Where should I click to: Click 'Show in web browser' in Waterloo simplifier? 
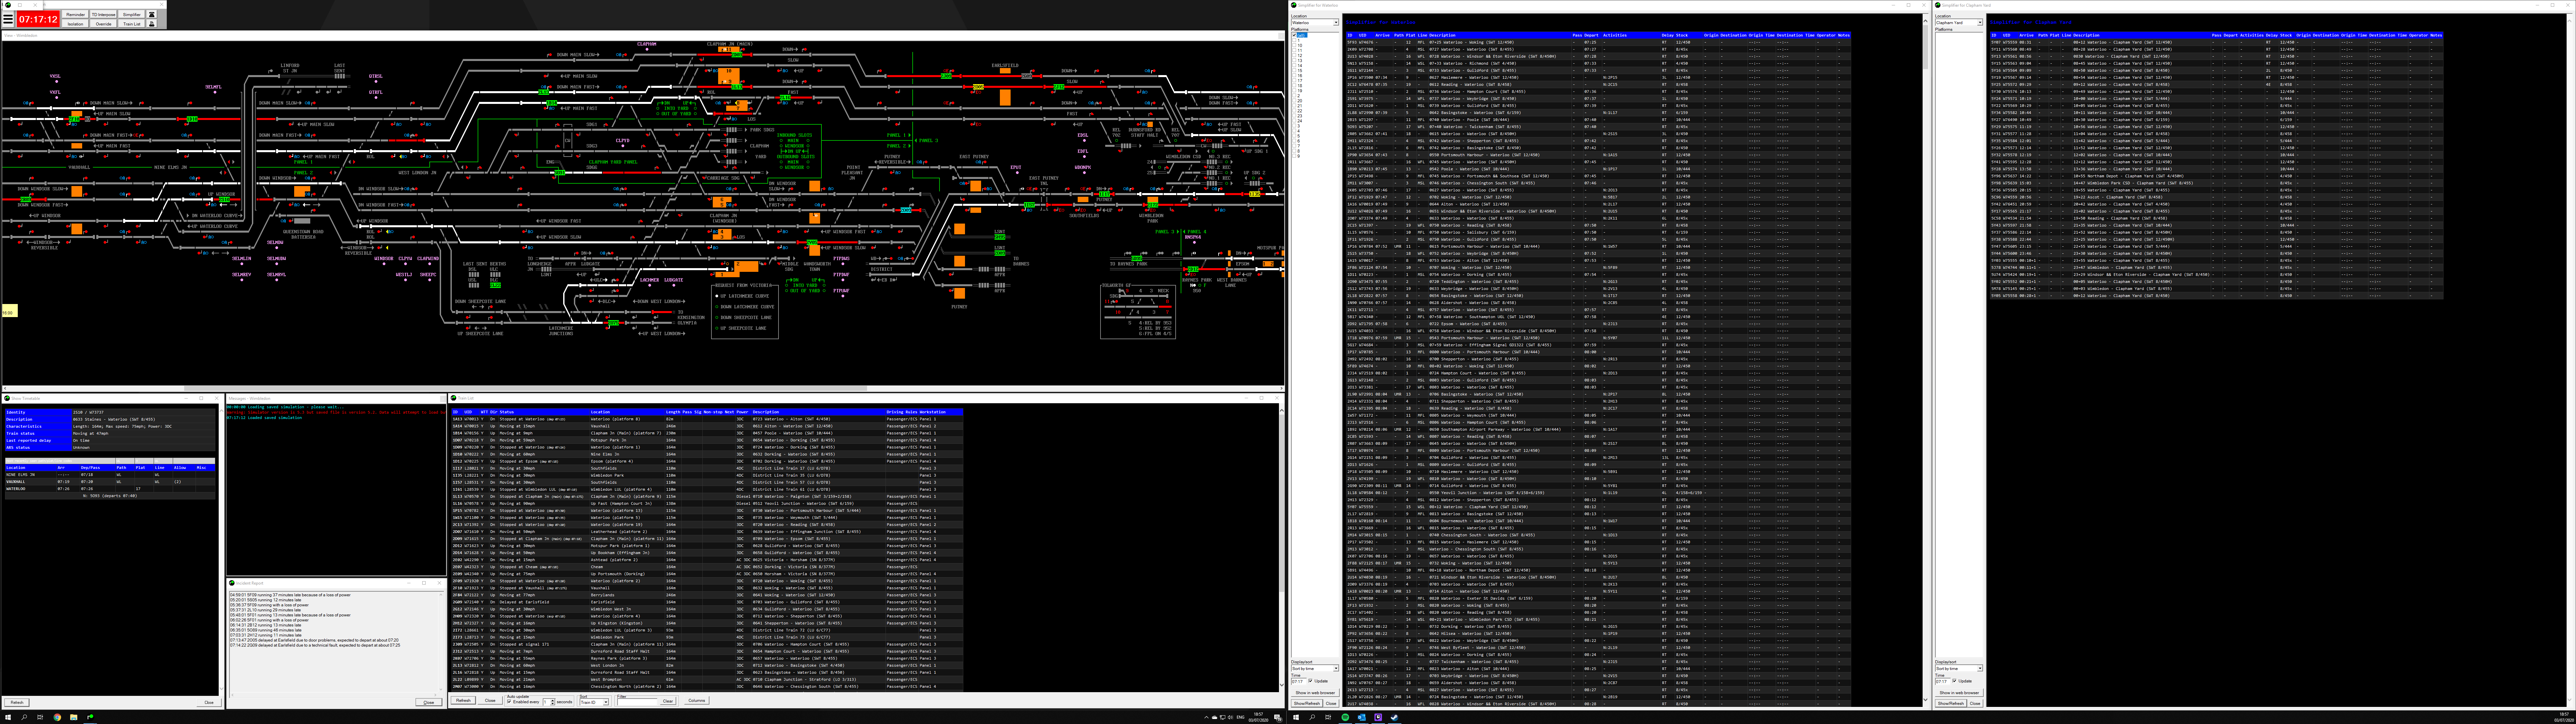point(1315,693)
